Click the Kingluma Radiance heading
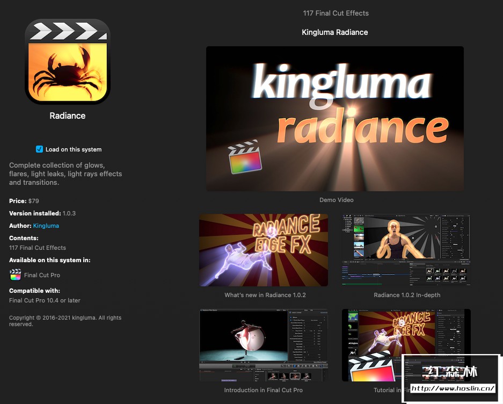Image resolution: width=503 pixels, height=404 pixels. [x=335, y=32]
